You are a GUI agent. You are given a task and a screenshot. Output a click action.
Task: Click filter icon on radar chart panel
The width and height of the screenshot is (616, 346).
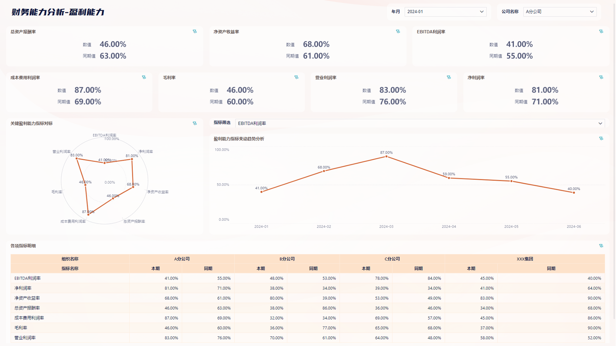[195, 123]
